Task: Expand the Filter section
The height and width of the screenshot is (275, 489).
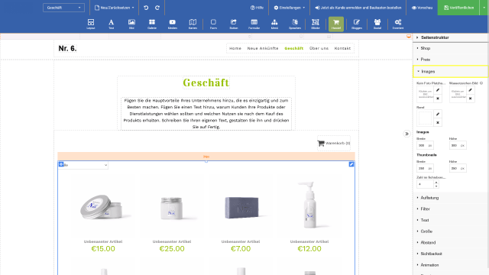Action: (450, 209)
